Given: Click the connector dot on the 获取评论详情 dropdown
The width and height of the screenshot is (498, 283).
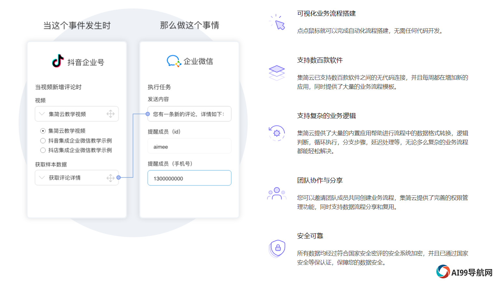Looking at the screenshot, I should (x=118, y=177).
